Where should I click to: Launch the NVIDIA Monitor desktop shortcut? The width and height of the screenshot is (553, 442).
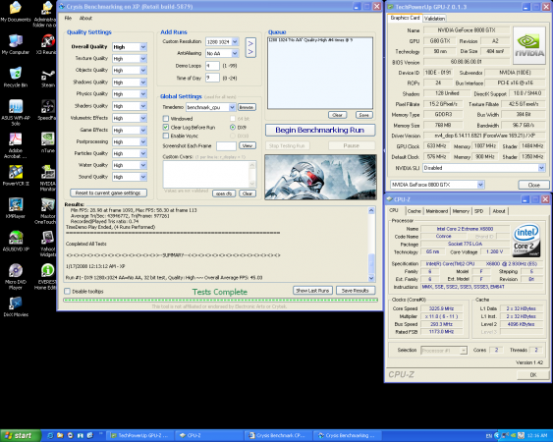(47, 178)
